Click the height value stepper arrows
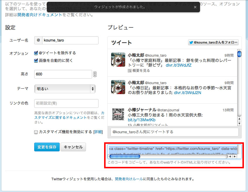Screen dimensions: 248x192 (x=95, y=74)
